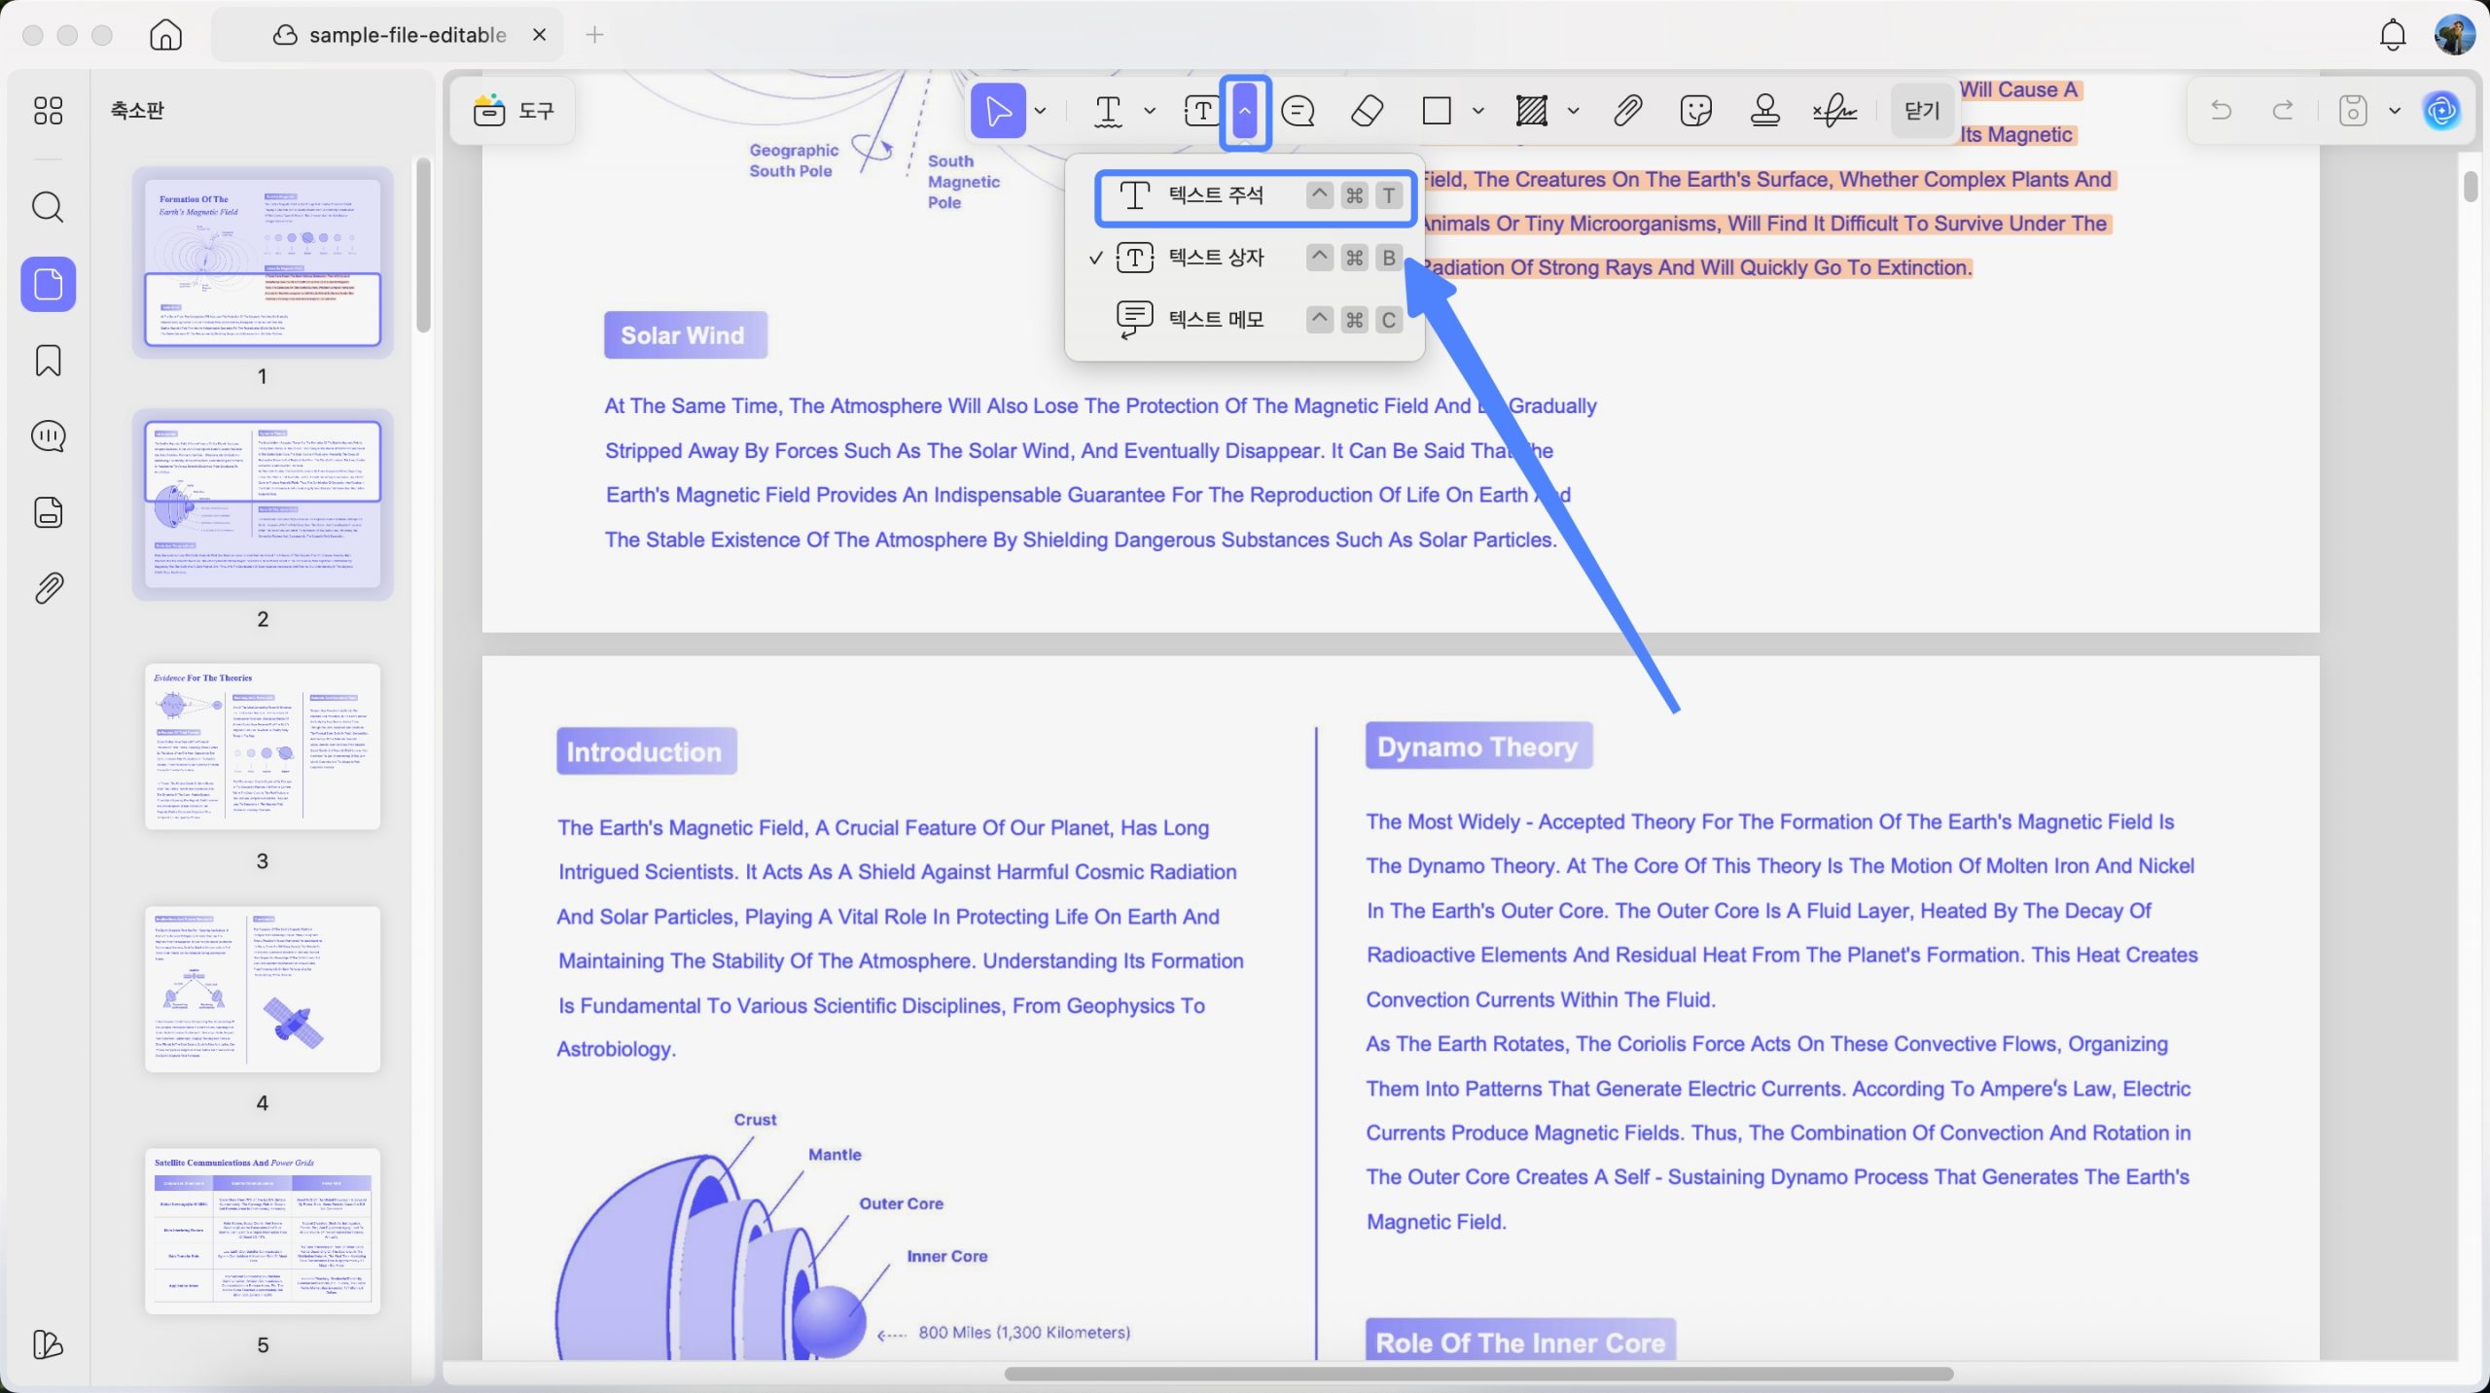Expand the pointer tool dropdown arrow

coord(1040,111)
